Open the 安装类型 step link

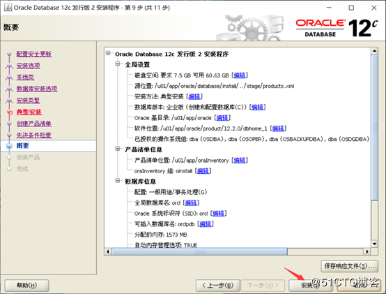pyautogui.click(x=29, y=101)
